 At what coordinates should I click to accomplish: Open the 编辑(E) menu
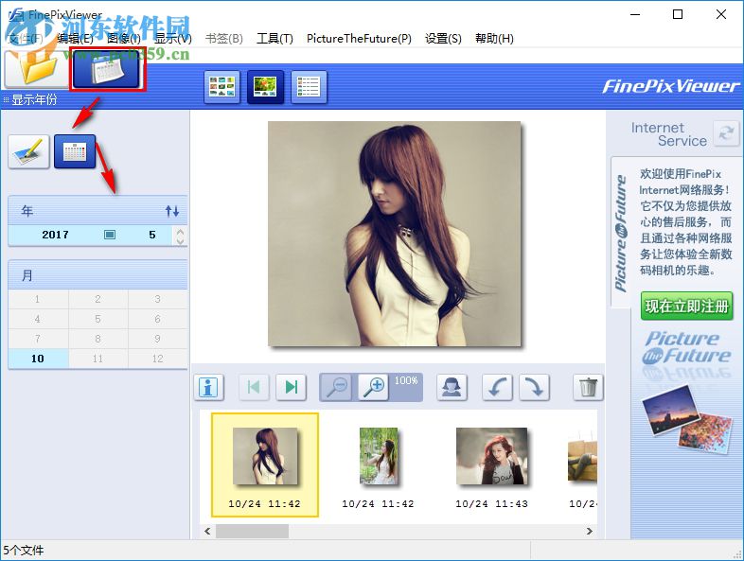click(x=75, y=39)
